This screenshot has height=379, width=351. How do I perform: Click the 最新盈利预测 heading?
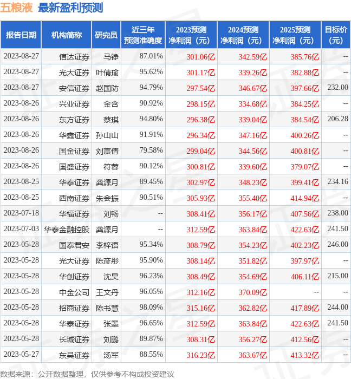coord(70,8)
